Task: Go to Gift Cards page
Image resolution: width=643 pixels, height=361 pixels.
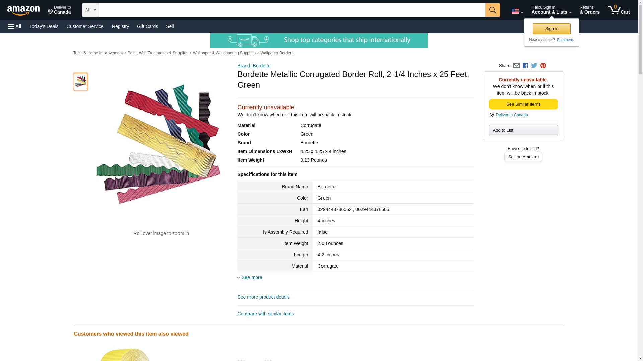Action: coord(147,26)
